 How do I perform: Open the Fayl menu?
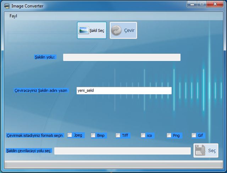[13, 16]
